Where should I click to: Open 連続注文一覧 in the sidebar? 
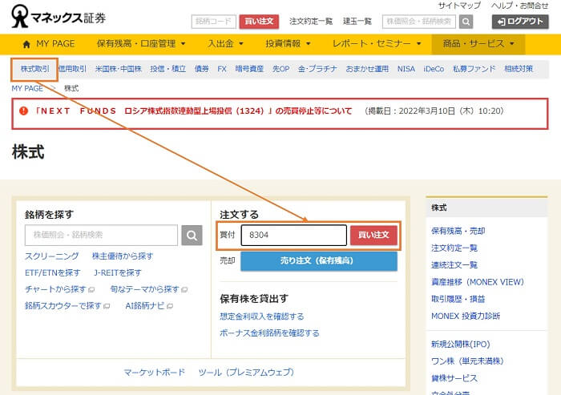click(454, 265)
